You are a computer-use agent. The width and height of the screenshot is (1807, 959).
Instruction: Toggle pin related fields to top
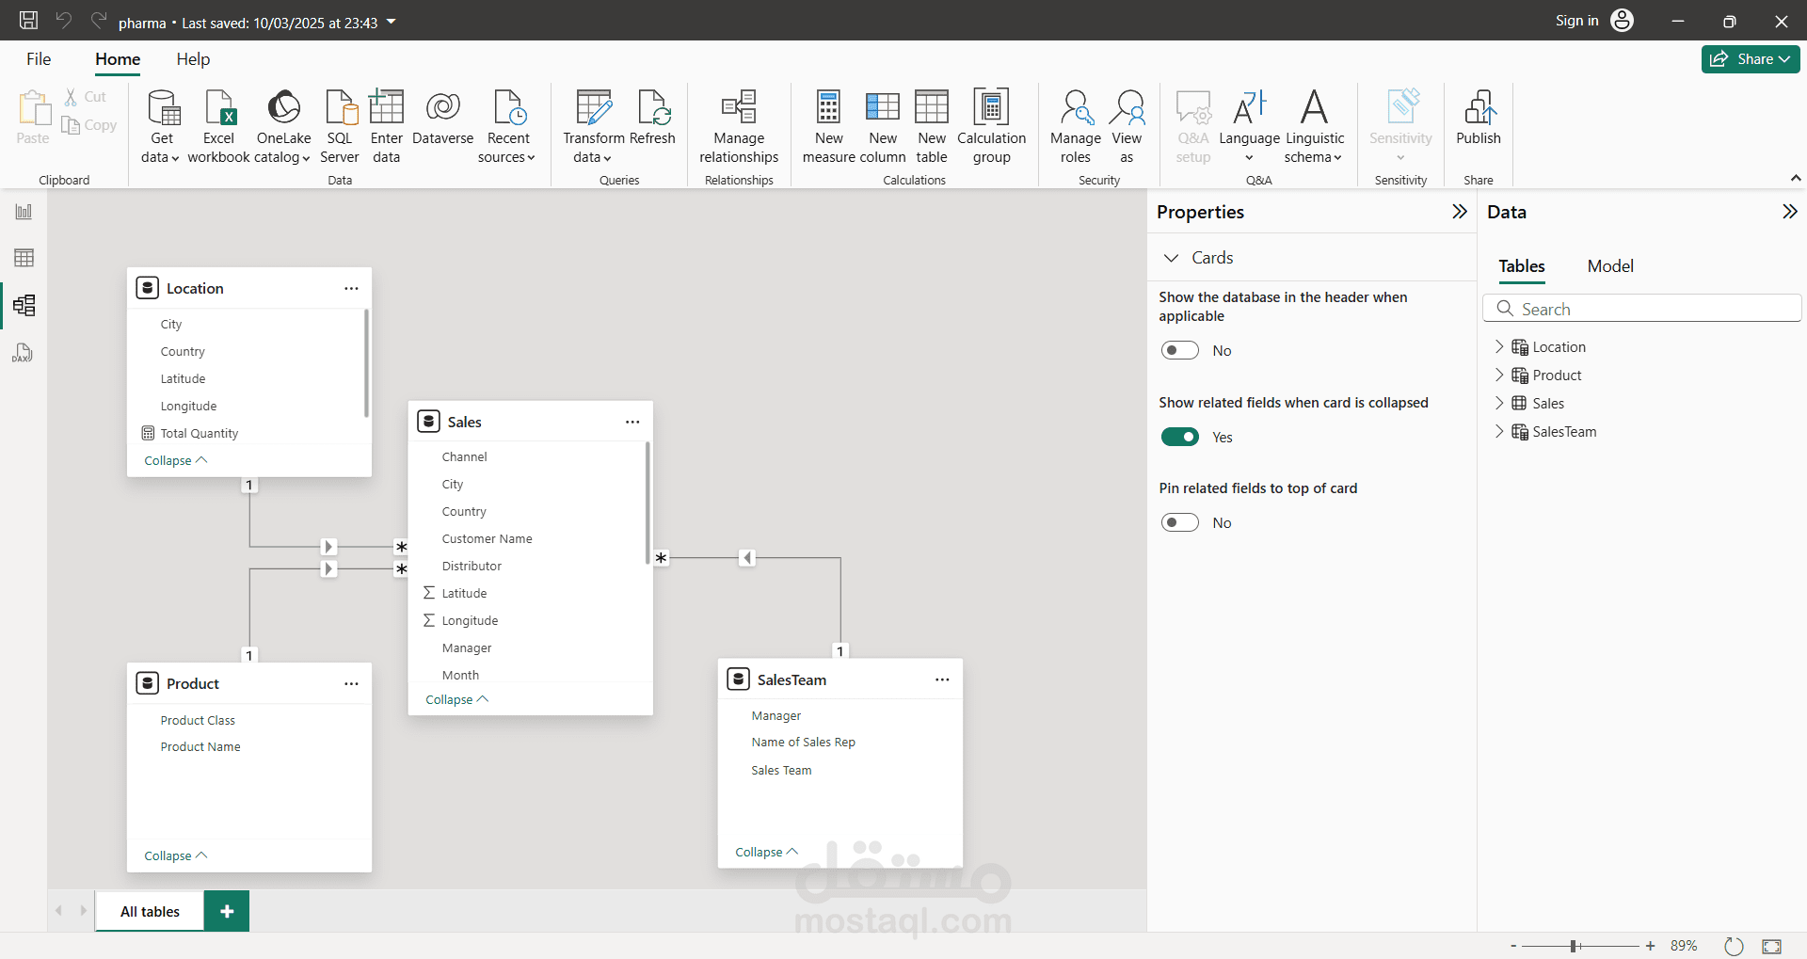(x=1179, y=522)
